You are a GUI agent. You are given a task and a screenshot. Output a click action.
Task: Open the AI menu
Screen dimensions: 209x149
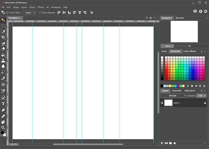point(47,7)
